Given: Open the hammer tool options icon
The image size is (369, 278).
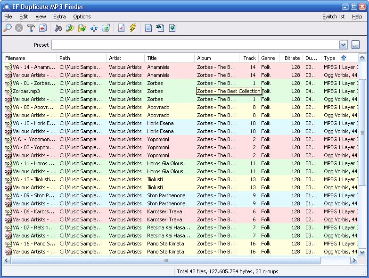Looking at the screenshot, I should [31, 28].
